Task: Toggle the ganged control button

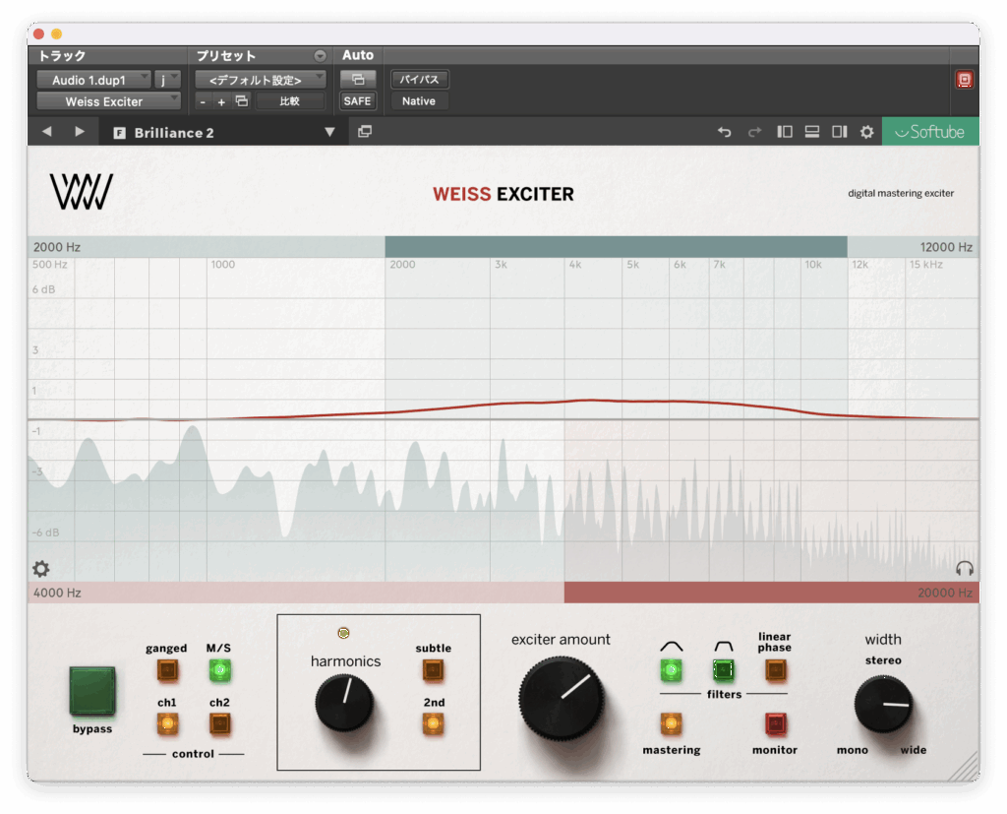Action: coord(167,670)
